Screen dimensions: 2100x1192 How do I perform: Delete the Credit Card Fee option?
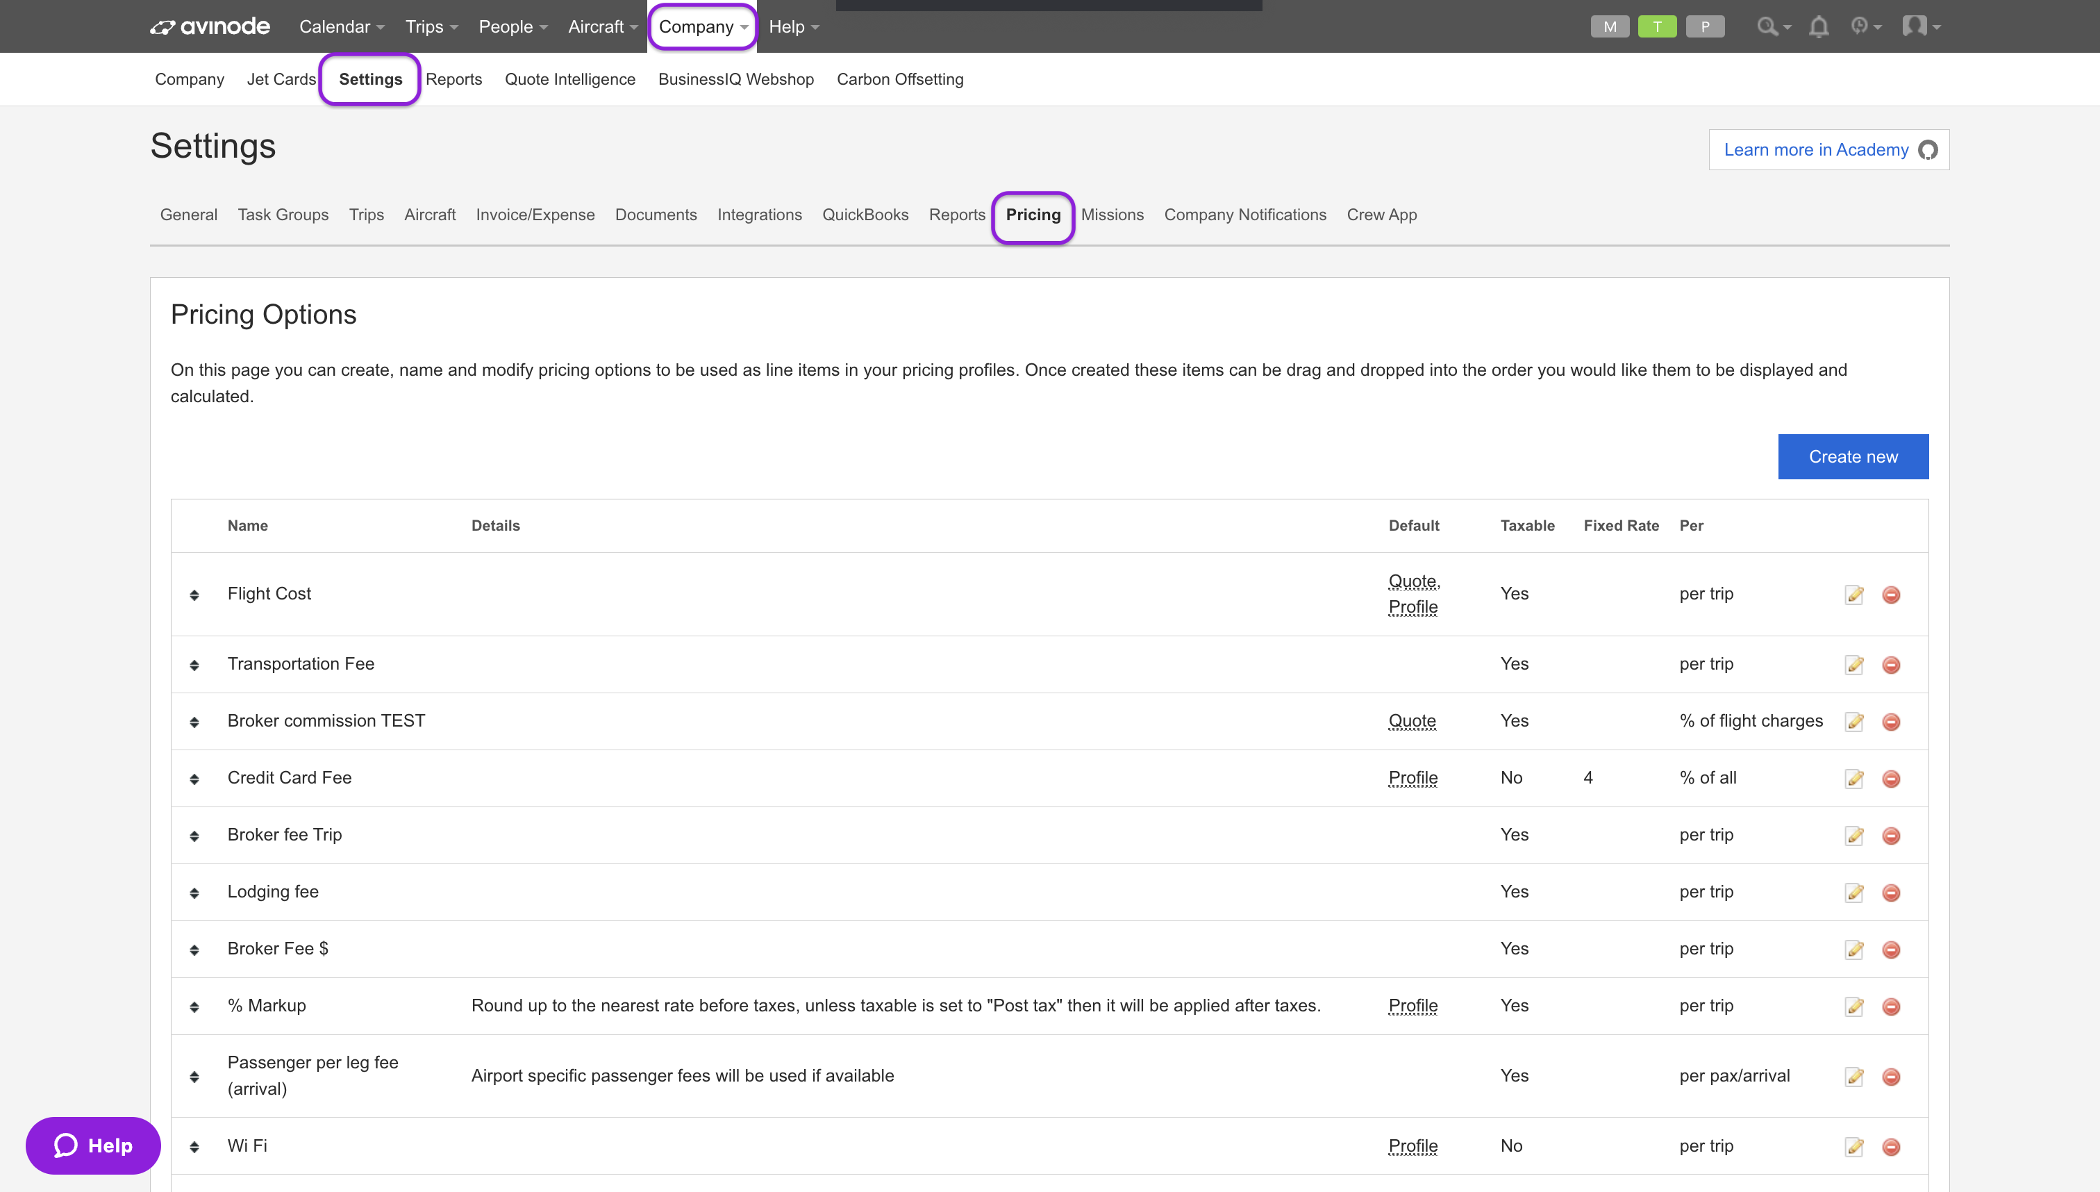(x=1890, y=779)
